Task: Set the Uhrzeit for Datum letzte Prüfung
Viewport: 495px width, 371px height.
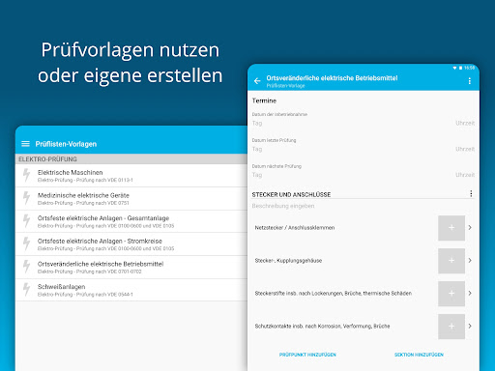Action: (x=465, y=149)
